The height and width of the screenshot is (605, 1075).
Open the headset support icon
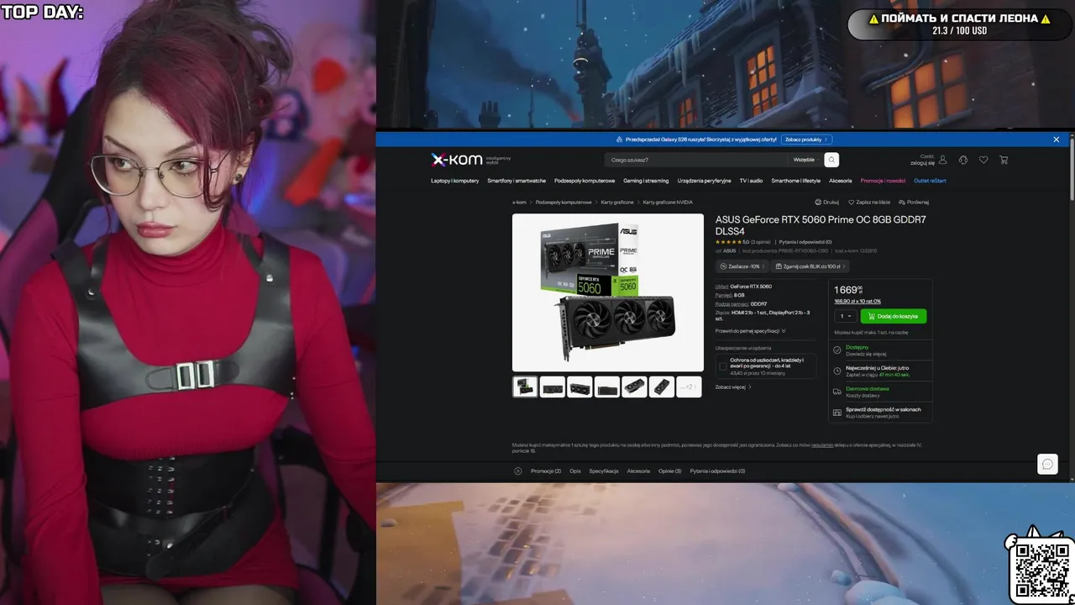[x=963, y=160]
